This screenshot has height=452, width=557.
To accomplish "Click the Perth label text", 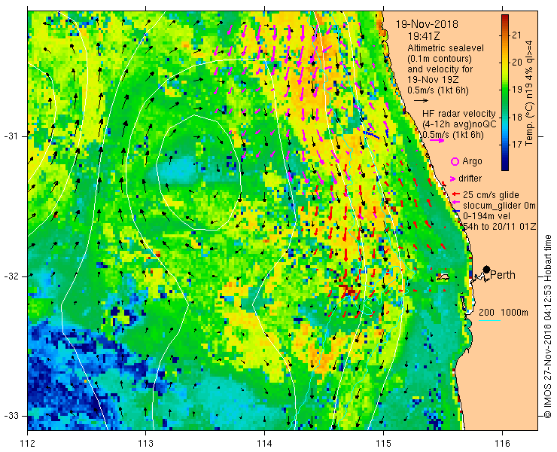I will tap(503, 275).
